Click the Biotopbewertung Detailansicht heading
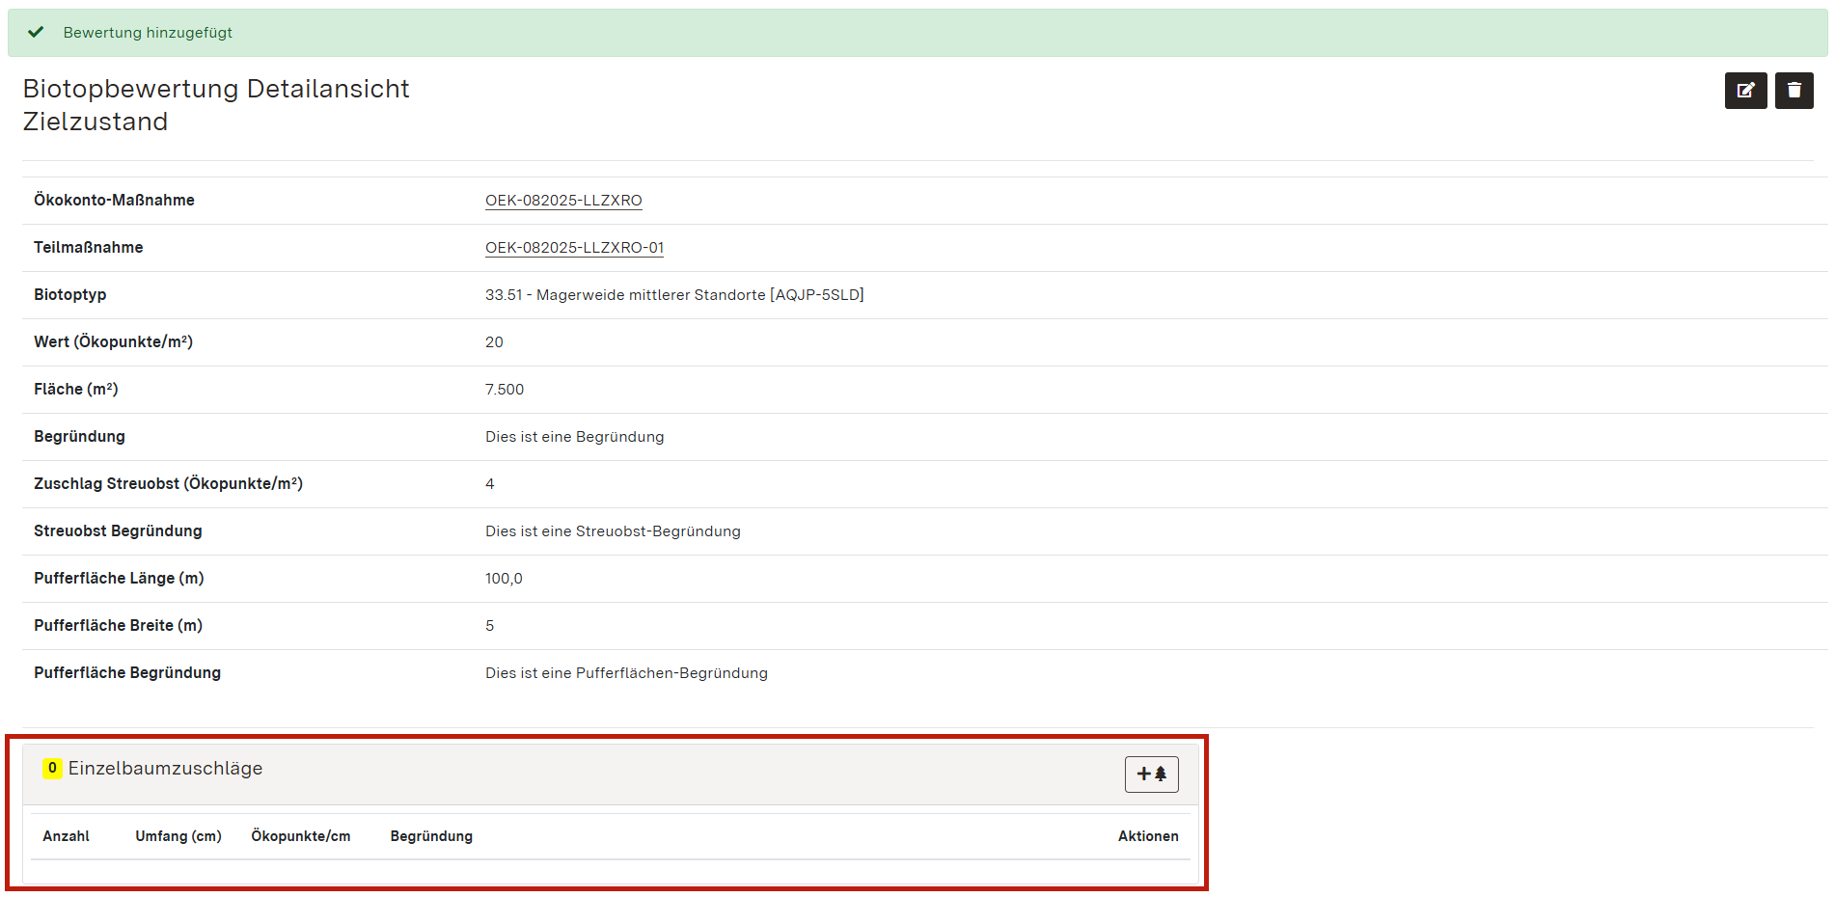The height and width of the screenshot is (897, 1835). [216, 89]
